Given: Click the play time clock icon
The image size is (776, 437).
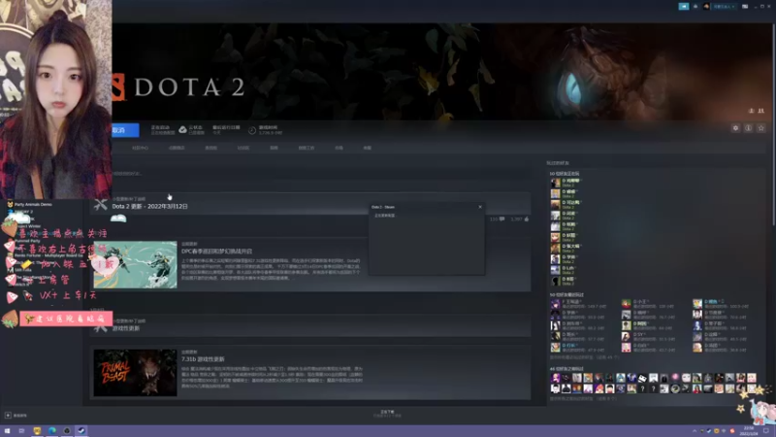Looking at the screenshot, I should point(252,130).
